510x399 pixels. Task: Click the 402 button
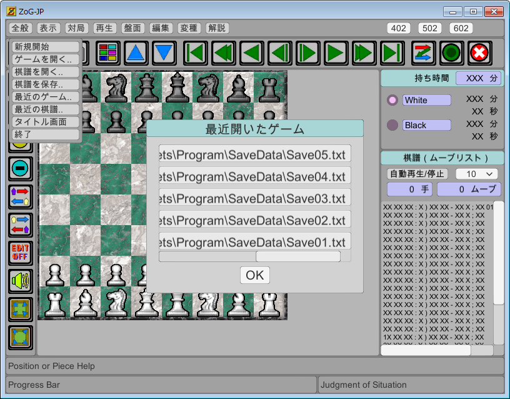click(x=399, y=28)
